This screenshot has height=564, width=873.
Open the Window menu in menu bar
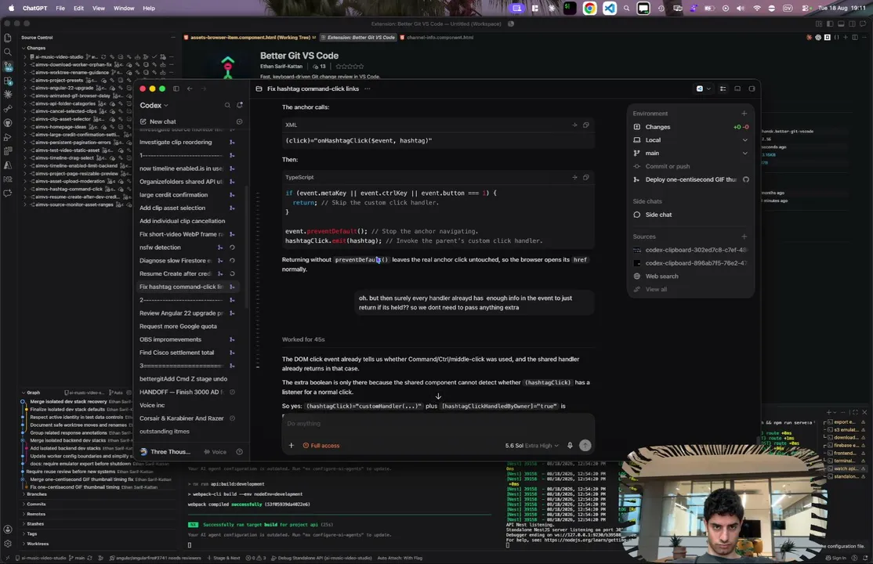coord(124,9)
